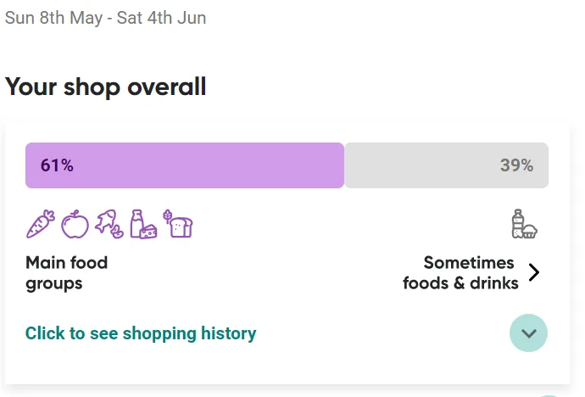Open Sometimes foods via right chevron arrow
This screenshot has height=397, width=585.
(x=534, y=272)
